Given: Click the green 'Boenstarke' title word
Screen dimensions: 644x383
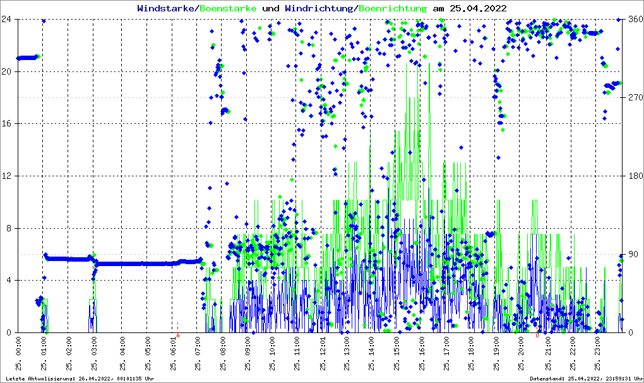Looking at the screenshot, I should point(228,9).
